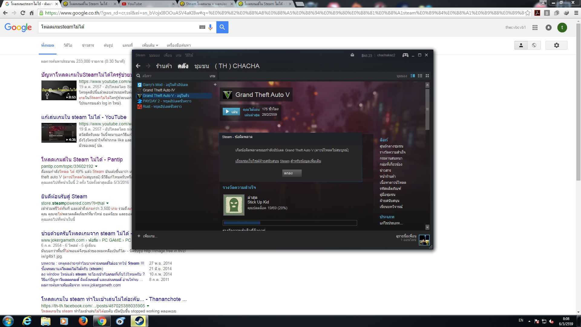Open Steam icon in taskbar

tap(139, 321)
